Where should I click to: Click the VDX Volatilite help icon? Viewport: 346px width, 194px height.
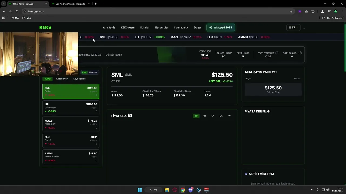(x=277, y=53)
